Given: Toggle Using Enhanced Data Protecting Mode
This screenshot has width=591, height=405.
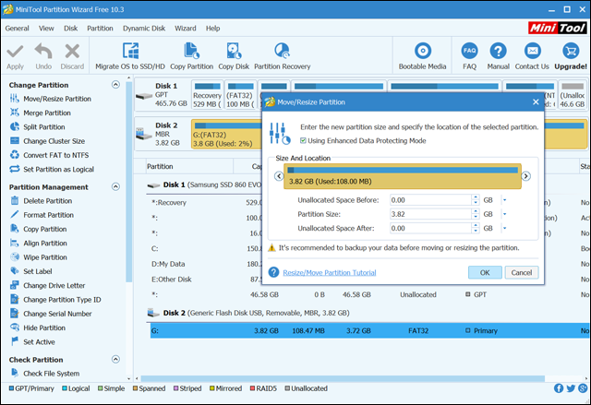Looking at the screenshot, I should pos(303,141).
